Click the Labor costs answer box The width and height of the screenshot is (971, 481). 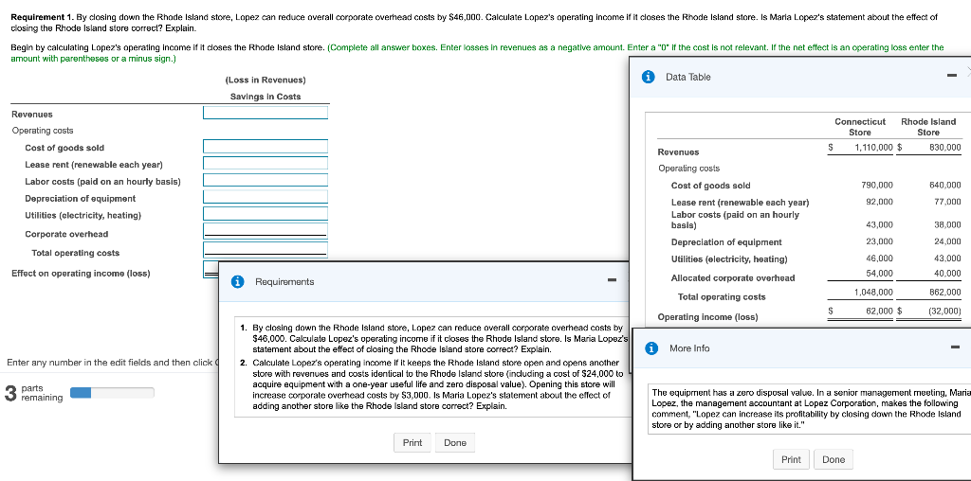coord(266,180)
